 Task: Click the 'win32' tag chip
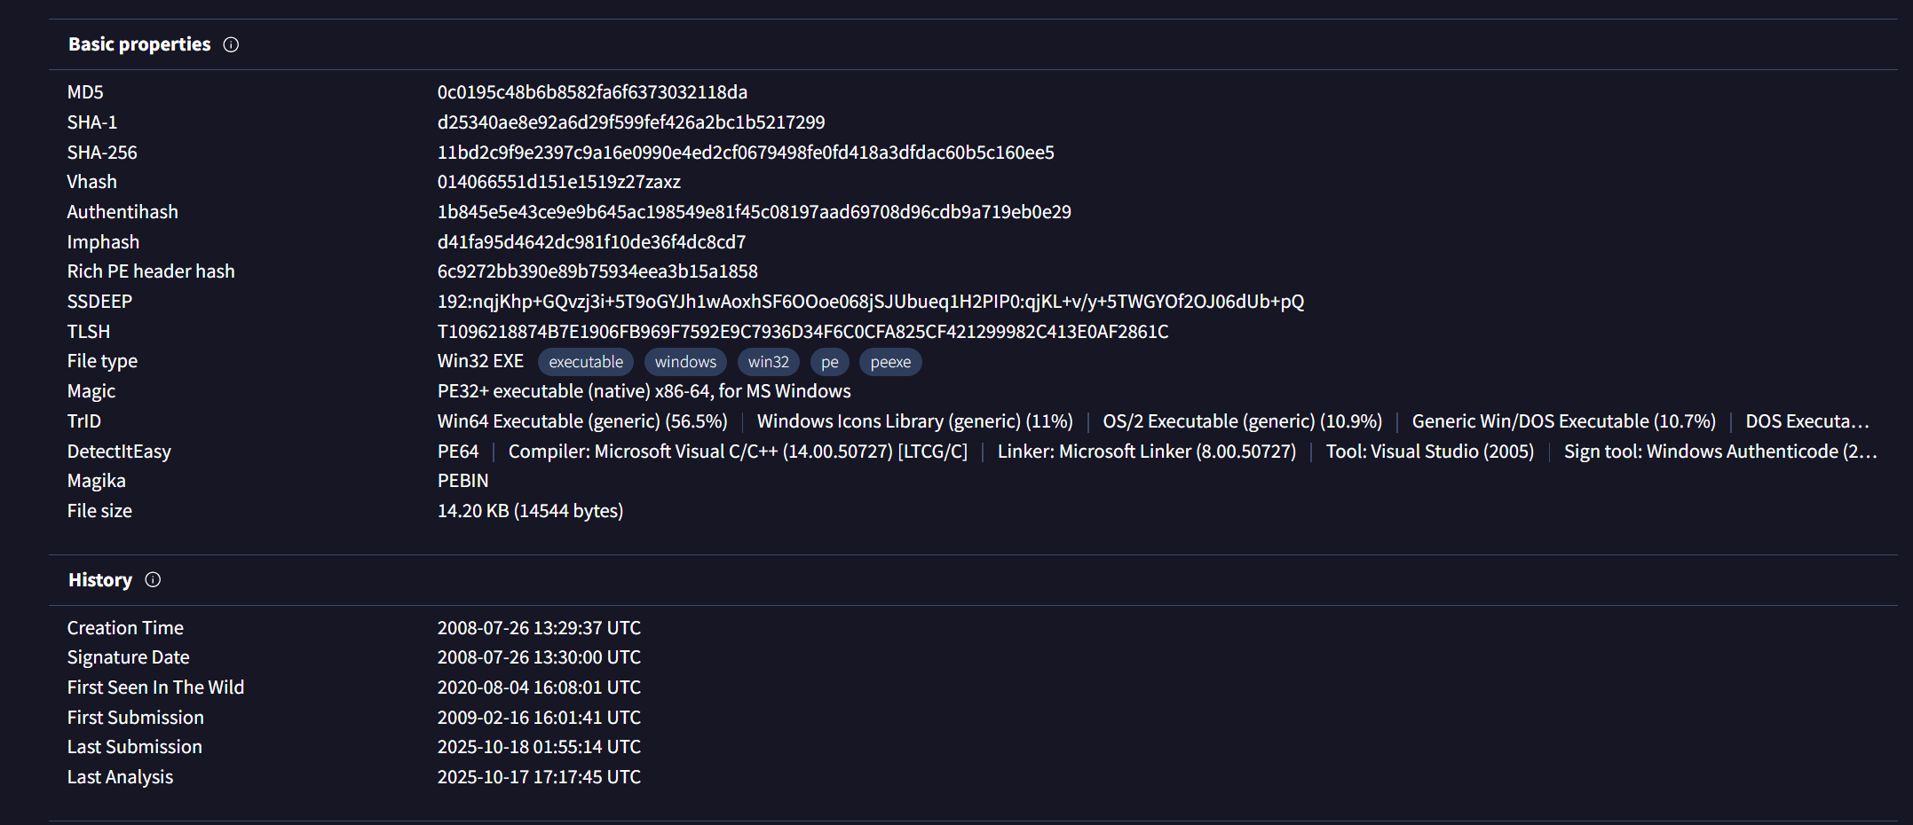pyautogui.click(x=769, y=362)
